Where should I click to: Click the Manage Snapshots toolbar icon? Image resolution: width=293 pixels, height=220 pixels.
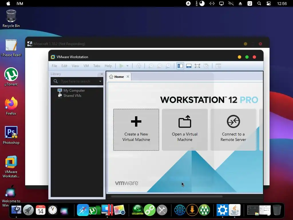tap(168, 66)
